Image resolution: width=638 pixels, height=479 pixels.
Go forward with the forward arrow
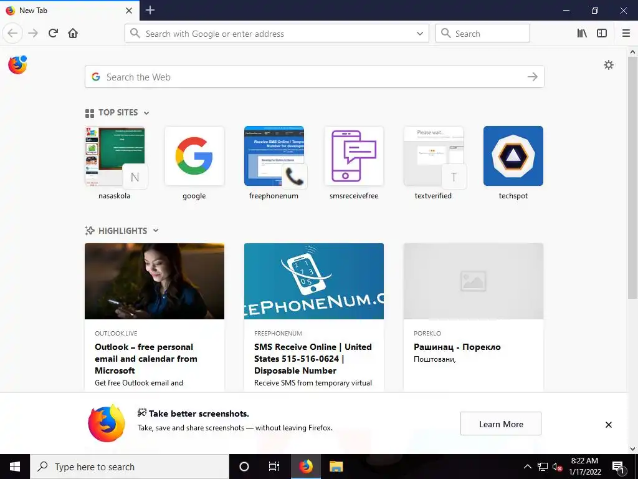tap(33, 33)
